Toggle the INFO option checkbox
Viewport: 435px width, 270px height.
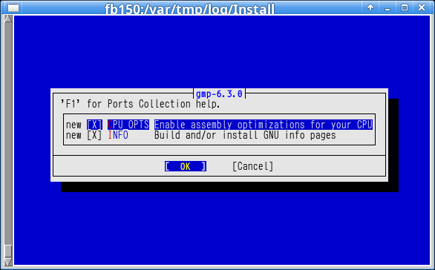click(94, 135)
